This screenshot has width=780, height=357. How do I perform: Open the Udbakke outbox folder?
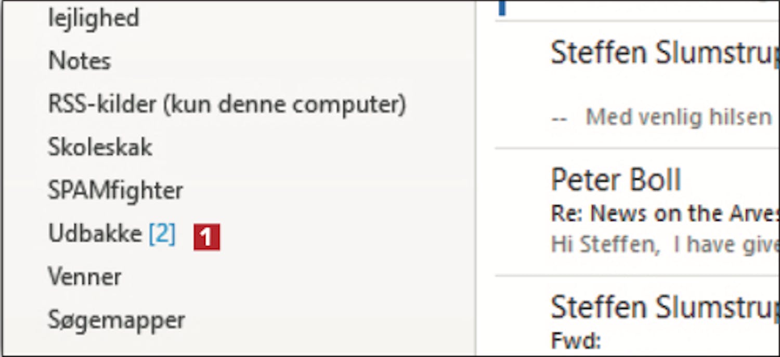(x=95, y=234)
